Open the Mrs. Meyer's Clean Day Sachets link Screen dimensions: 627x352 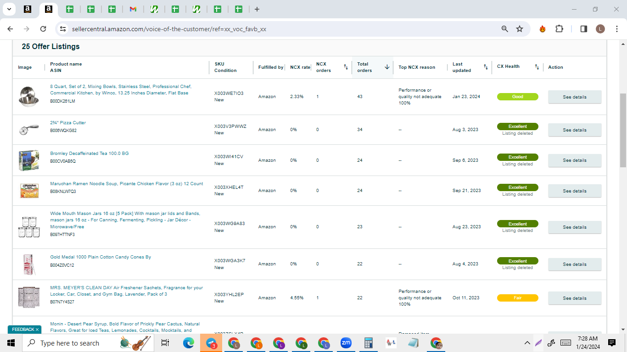[127, 291]
